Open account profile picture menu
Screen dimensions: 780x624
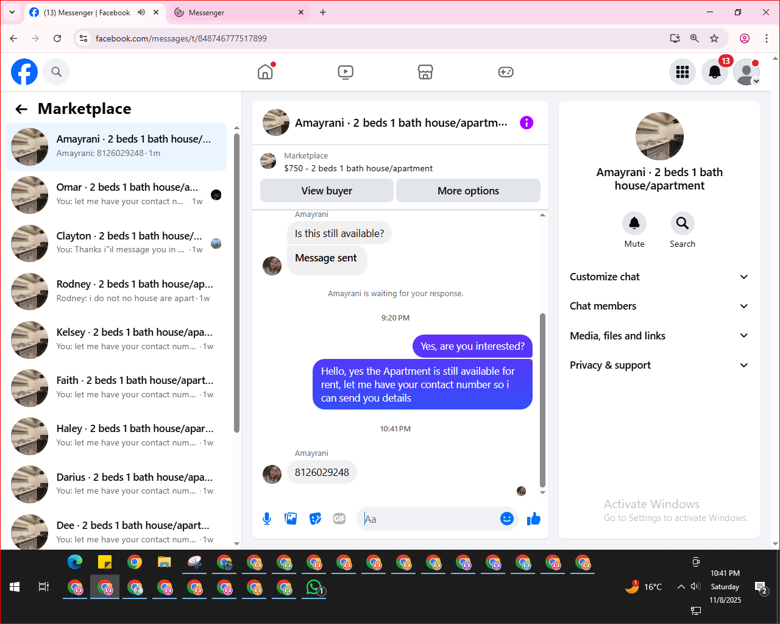click(x=746, y=72)
